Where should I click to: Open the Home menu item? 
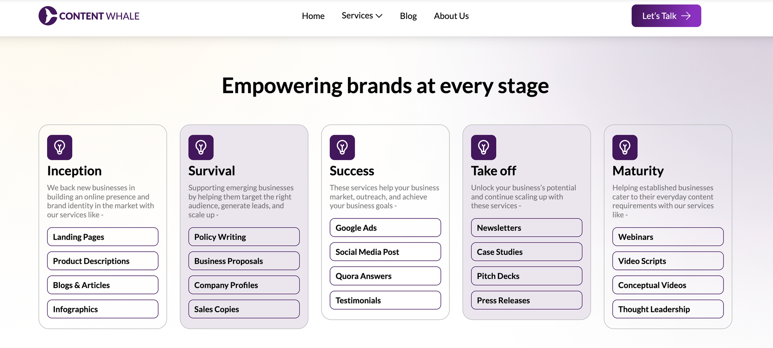point(313,16)
